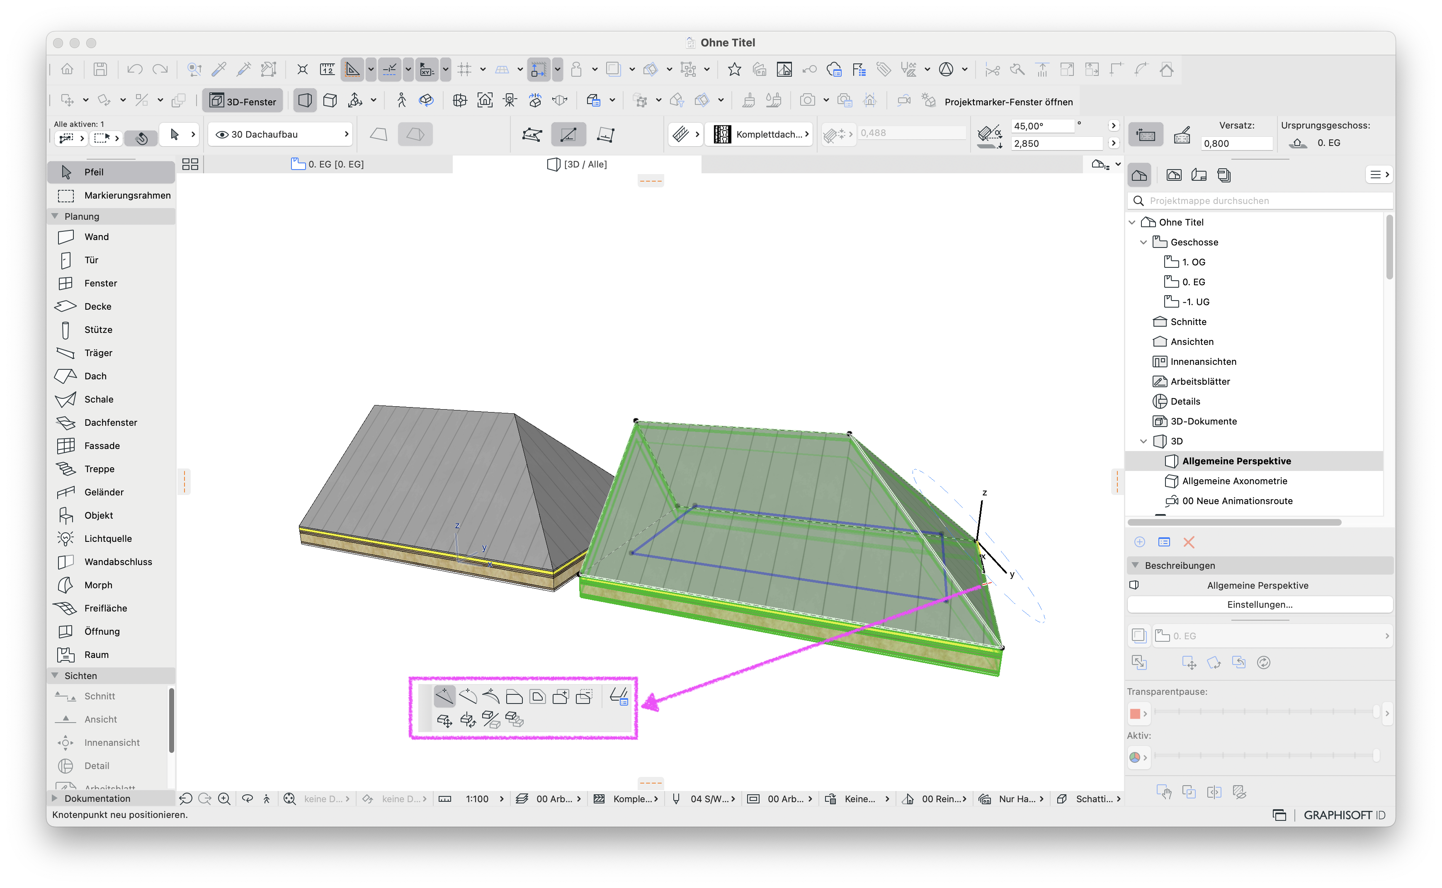Switch to the Ausschnitt-Mappe navigator tab
The width and height of the screenshot is (1442, 888).
1174,175
